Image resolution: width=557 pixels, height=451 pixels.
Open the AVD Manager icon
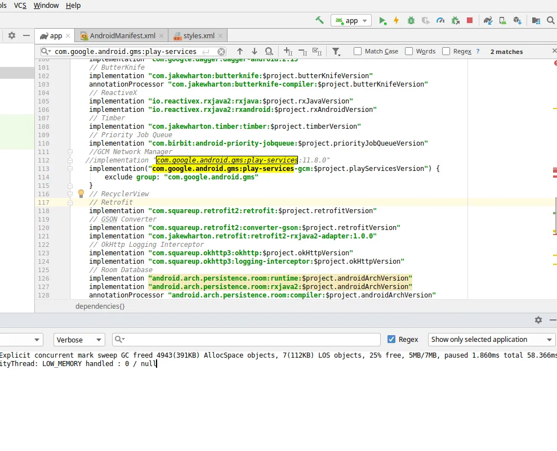tap(502, 21)
